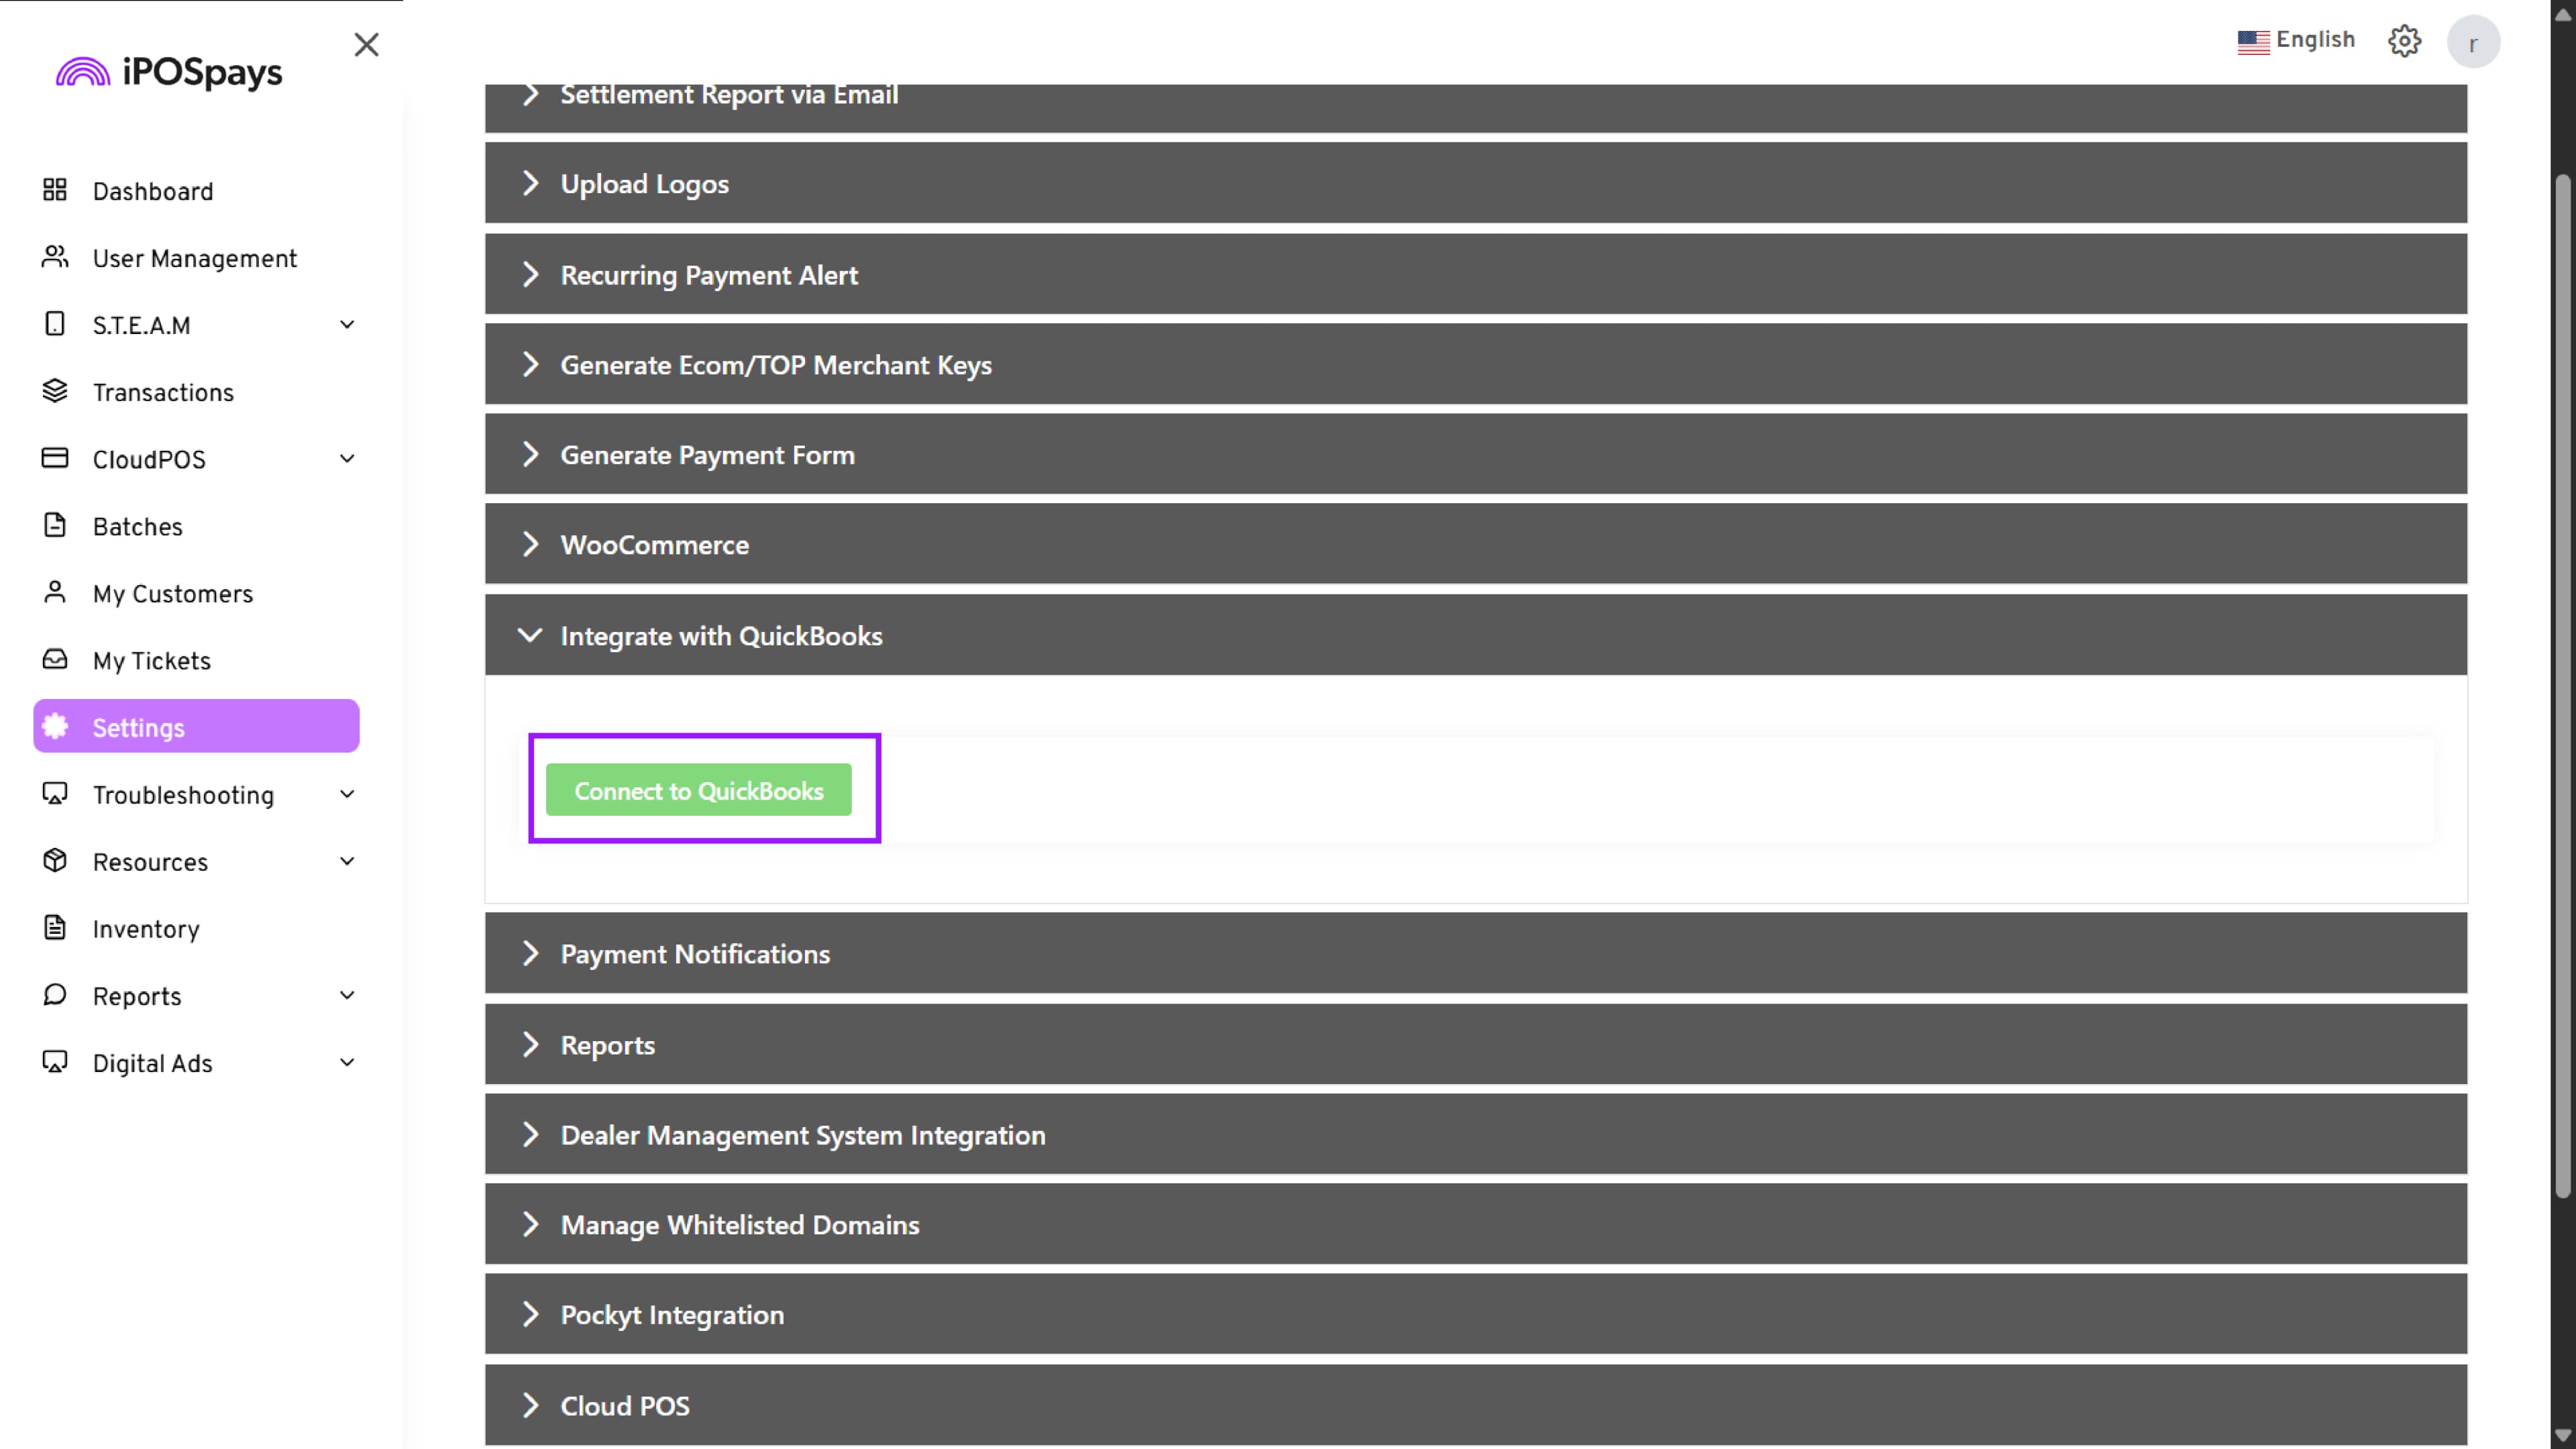Click the My Tickets inbox icon
The image size is (2576, 1449).
pyautogui.click(x=55, y=659)
